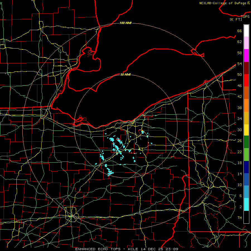Click the legend value 34
This screenshot has height=251, width=251.
240,119
